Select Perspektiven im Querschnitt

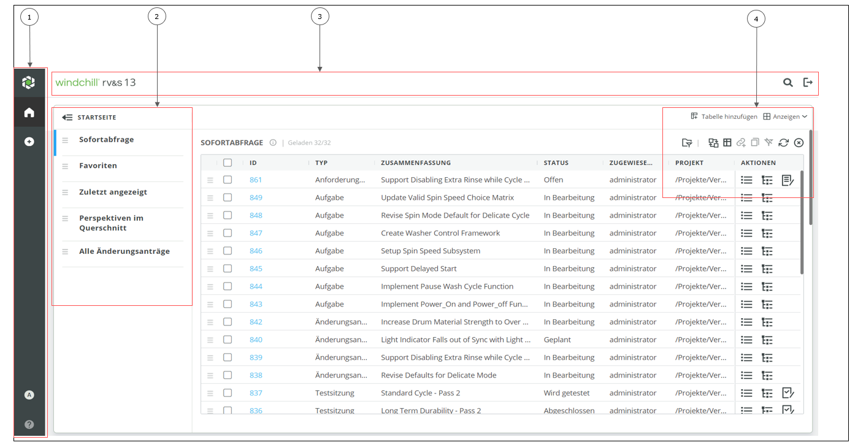click(x=111, y=223)
